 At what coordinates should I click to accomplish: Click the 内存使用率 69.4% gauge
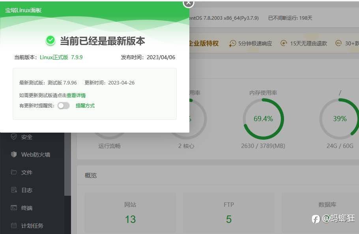[x=263, y=119]
